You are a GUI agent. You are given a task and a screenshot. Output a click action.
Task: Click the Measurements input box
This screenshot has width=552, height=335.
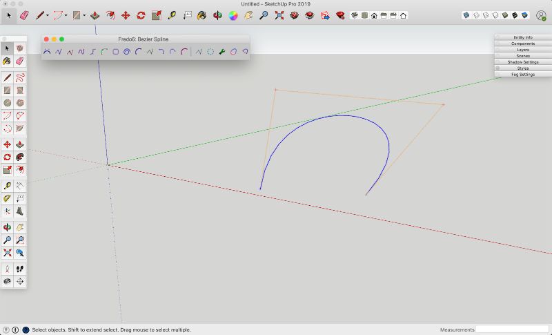point(512,329)
